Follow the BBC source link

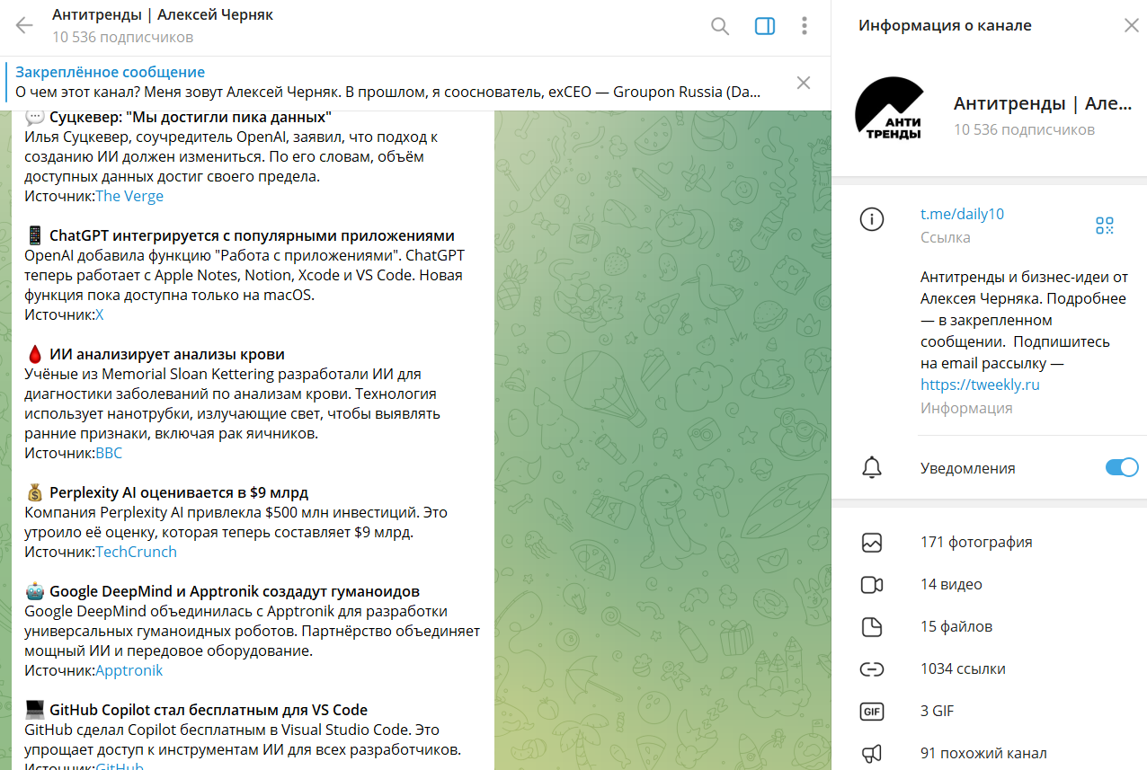pos(109,453)
